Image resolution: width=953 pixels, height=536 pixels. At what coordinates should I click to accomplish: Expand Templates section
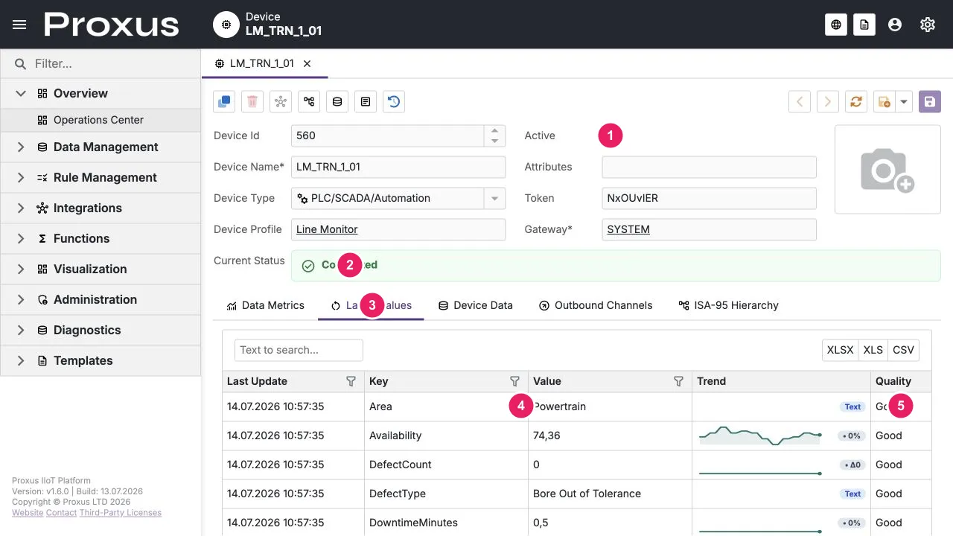click(x=21, y=361)
